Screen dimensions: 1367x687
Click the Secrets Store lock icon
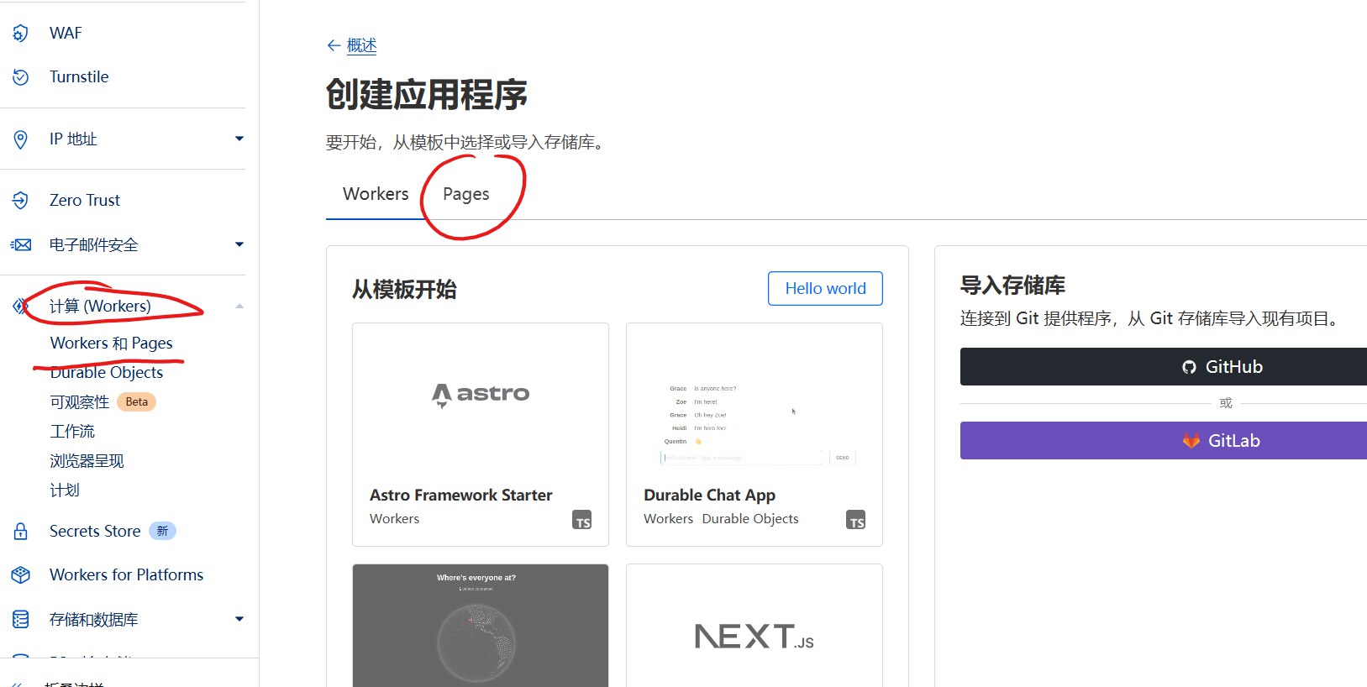pyautogui.click(x=21, y=532)
